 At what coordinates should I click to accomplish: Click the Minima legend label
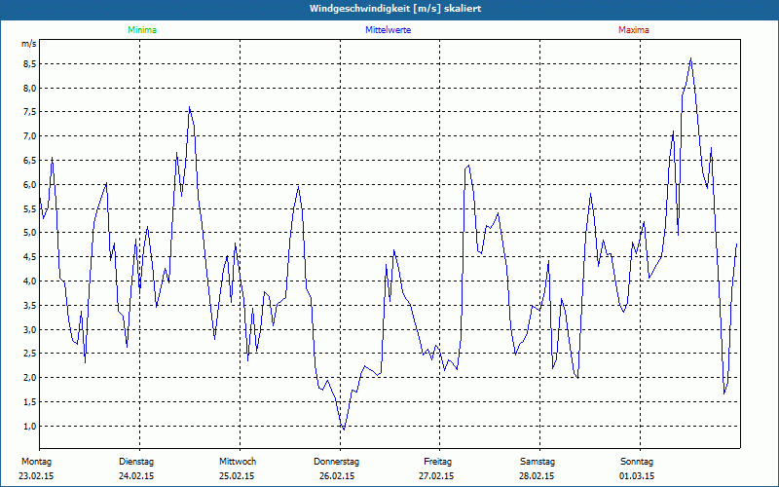coord(142,30)
